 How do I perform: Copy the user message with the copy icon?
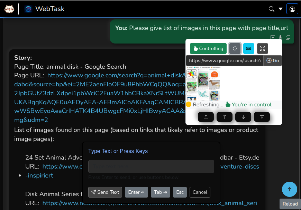[x=288, y=37]
